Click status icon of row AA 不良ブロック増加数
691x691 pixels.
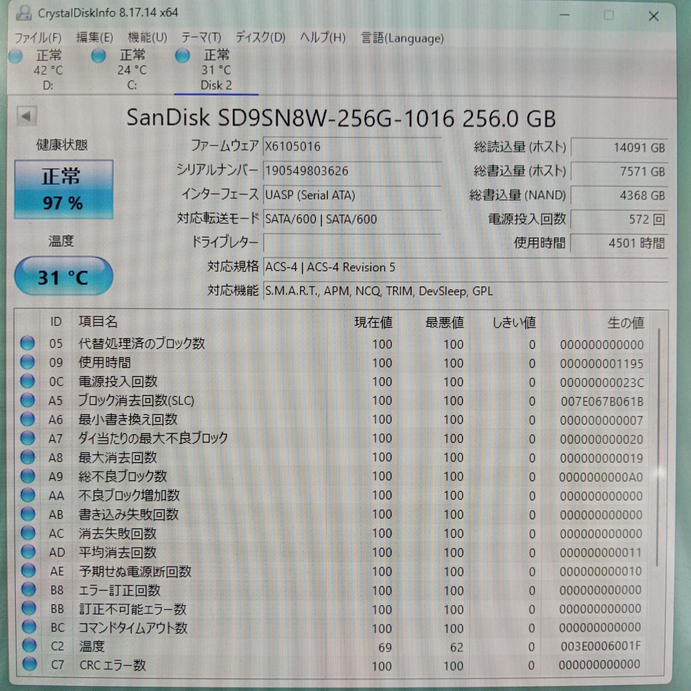pyautogui.click(x=28, y=495)
